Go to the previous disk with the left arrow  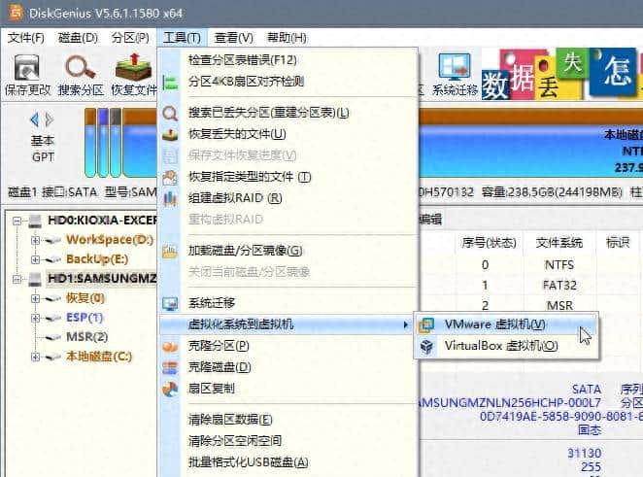point(35,119)
